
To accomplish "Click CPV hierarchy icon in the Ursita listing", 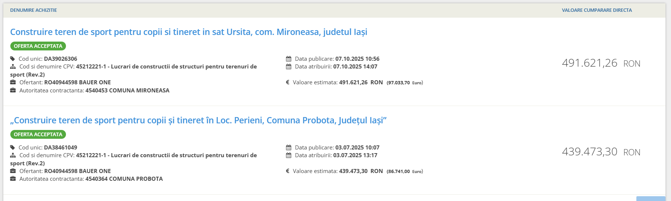I will tap(13, 67).
